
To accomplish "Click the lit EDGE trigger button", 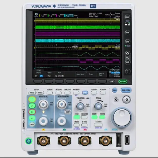I will (77, 117).
